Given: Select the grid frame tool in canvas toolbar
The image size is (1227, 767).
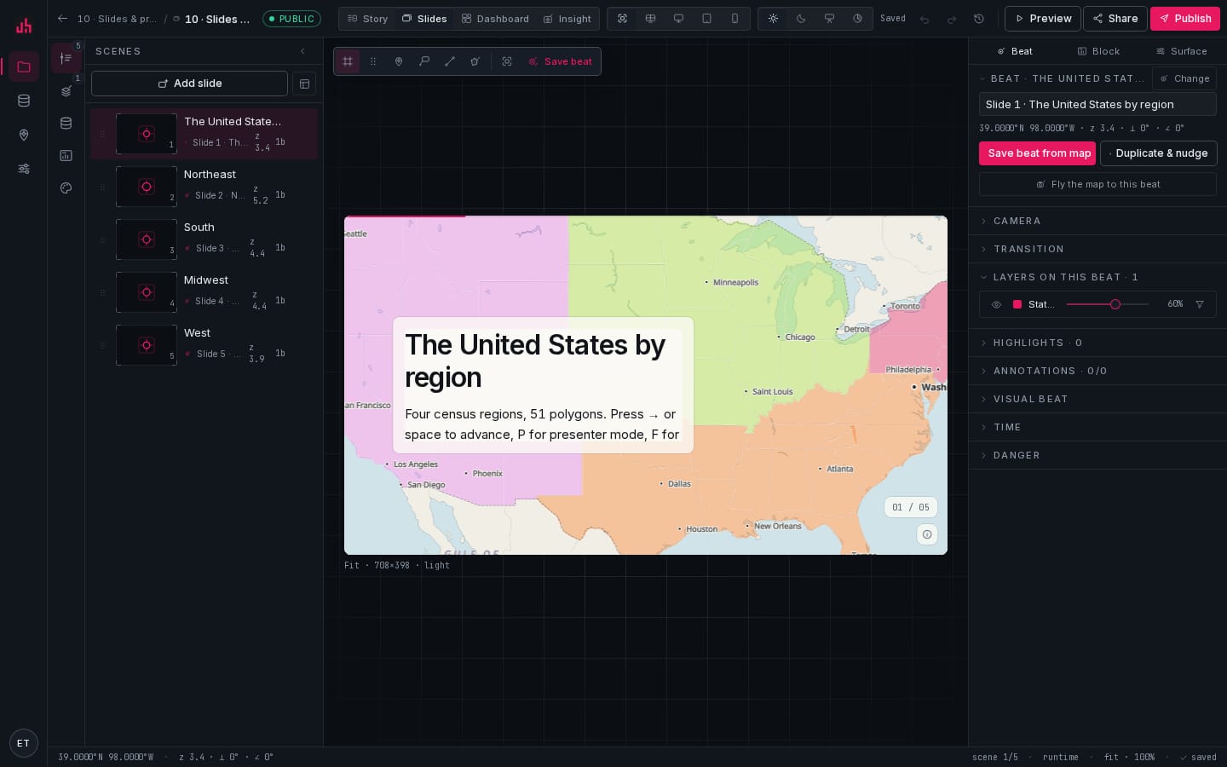Looking at the screenshot, I should tap(348, 61).
